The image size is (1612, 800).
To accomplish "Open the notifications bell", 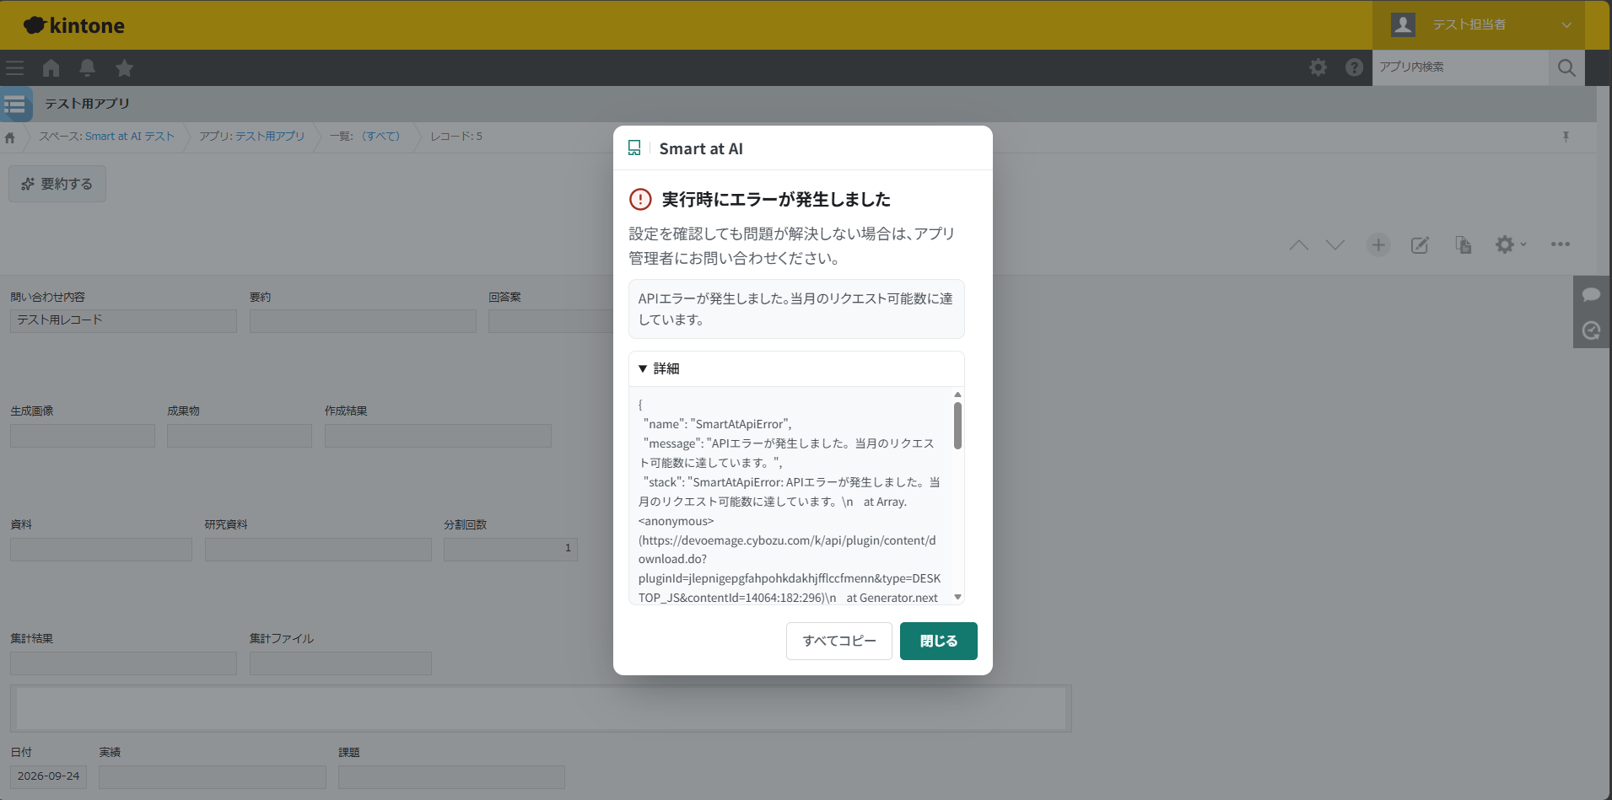I will (87, 68).
